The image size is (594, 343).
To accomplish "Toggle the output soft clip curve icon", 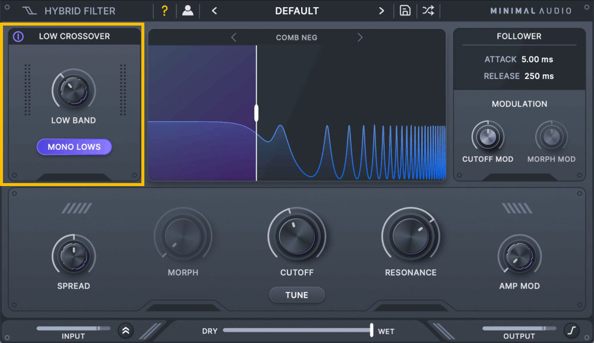I will coord(571,331).
